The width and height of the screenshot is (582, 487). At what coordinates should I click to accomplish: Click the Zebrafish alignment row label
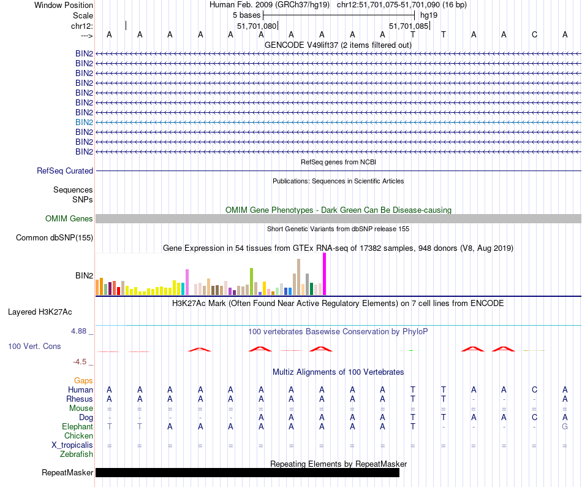pyautogui.click(x=77, y=454)
